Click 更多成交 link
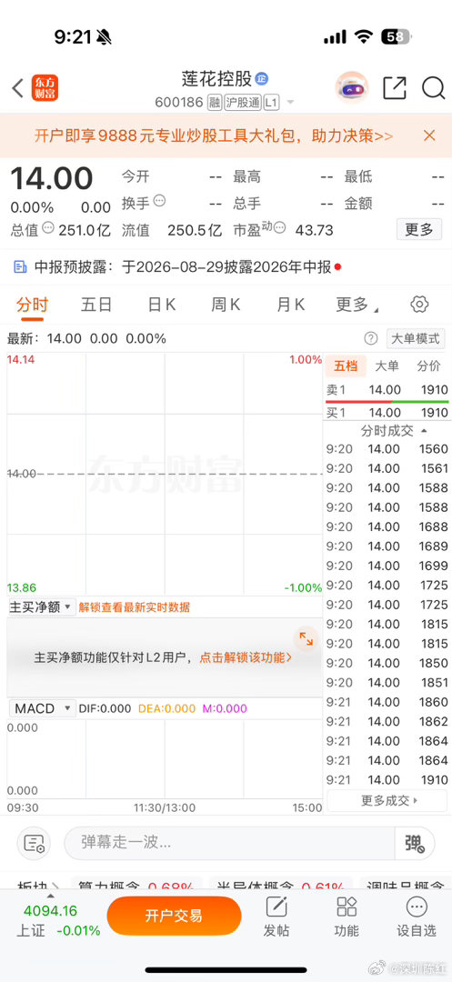The height and width of the screenshot is (982, 452). click(x=388, y=800)
